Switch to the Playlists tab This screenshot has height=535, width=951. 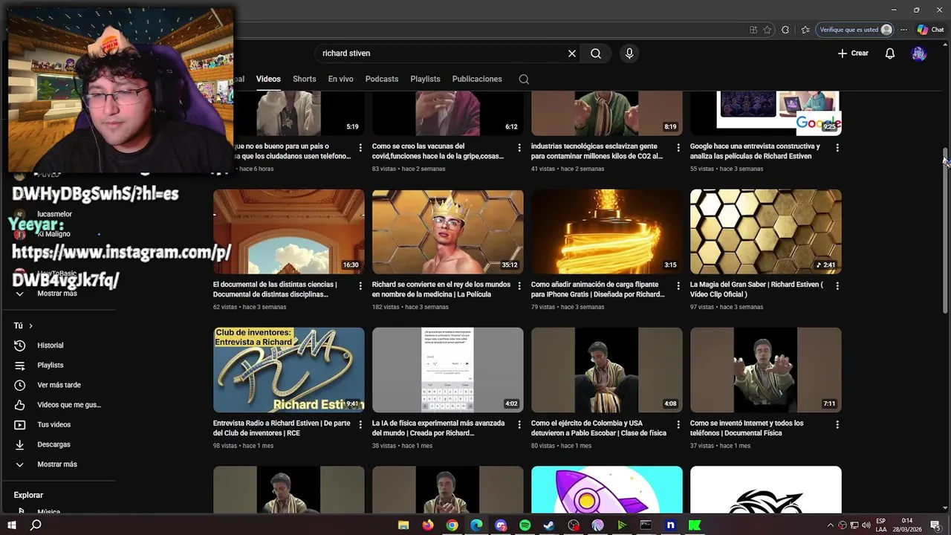coord(425,79)
